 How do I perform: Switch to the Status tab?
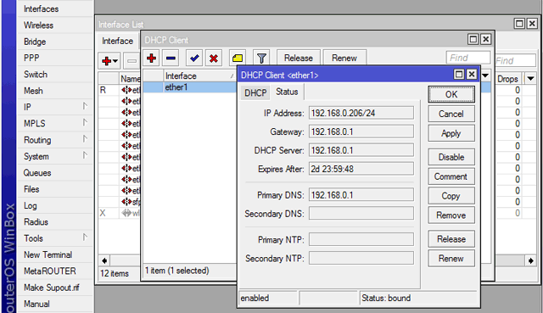287,92
